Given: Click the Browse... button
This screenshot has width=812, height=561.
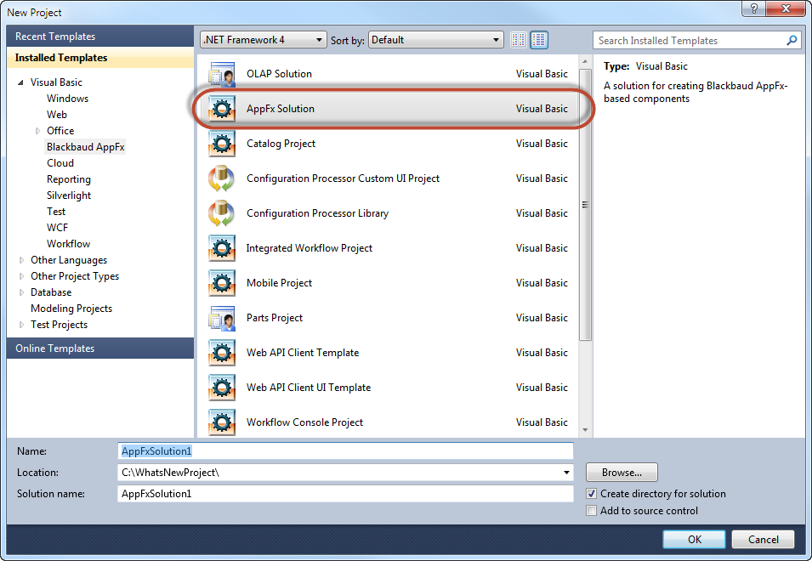Looking at the screenshot, I should point(622,473).
